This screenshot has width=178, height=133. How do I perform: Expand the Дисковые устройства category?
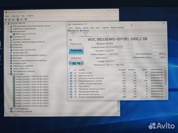tap(8, 40)
